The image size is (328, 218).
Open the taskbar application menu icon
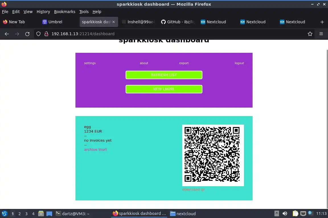4,213
